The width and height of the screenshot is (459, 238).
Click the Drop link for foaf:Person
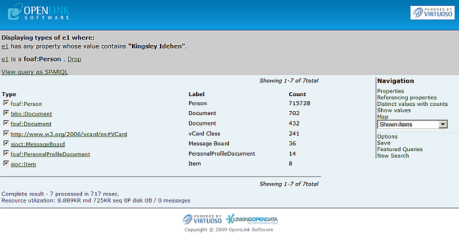coord(74,59)
